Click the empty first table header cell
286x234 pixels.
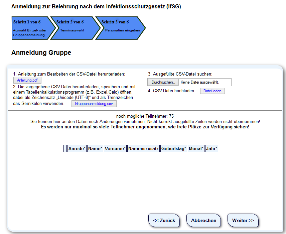tap(65, 149)
